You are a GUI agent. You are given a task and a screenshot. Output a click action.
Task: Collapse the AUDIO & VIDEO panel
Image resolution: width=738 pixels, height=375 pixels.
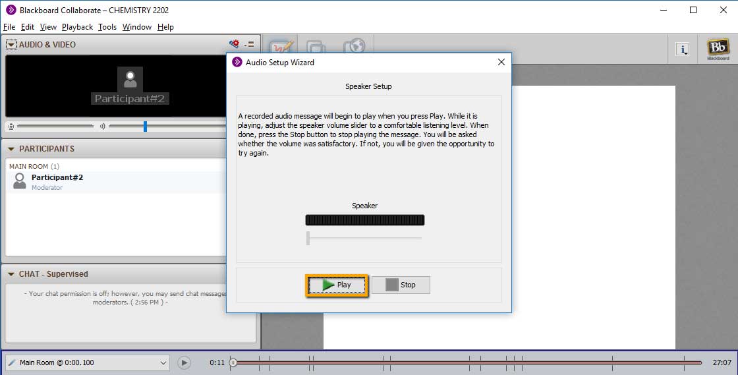[11, 45]
